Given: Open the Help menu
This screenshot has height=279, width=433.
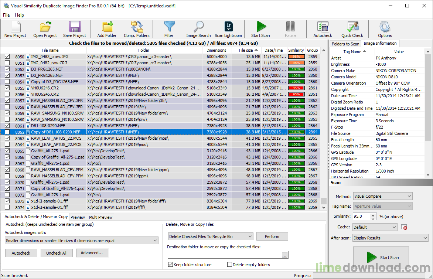Looking at the screenshot, I should click(x=19, y=15).
